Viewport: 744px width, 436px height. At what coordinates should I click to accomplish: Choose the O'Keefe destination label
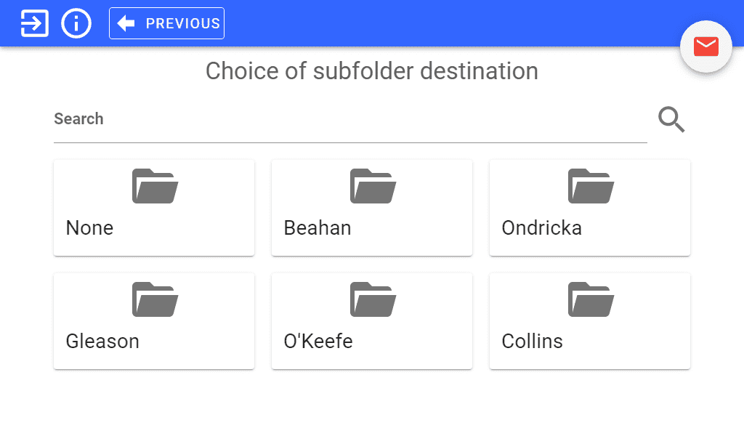coord(318,342)
